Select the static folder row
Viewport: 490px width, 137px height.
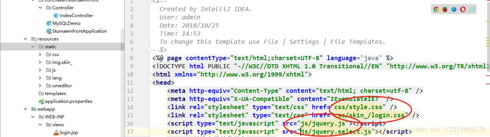coord(62,47)
